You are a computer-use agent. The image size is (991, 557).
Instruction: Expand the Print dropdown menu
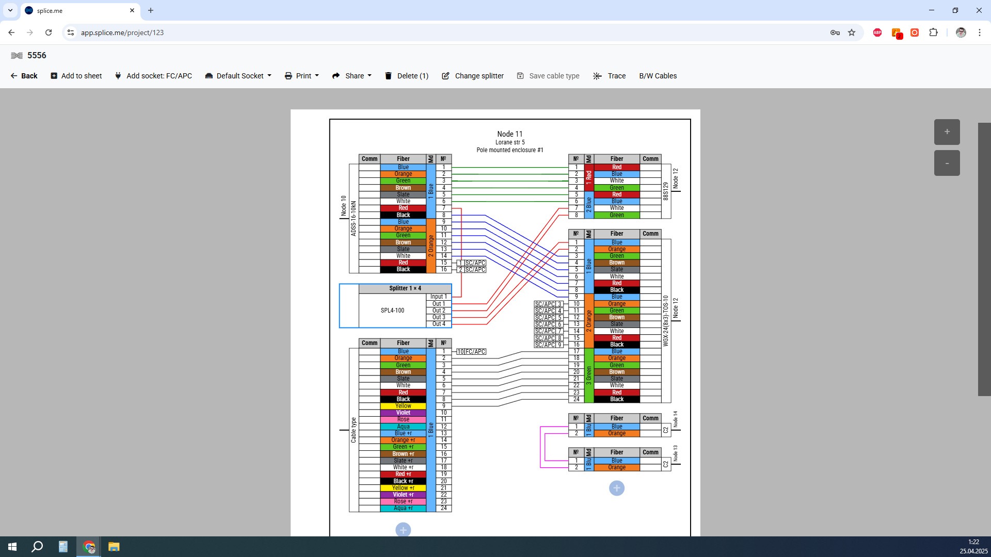302,76
